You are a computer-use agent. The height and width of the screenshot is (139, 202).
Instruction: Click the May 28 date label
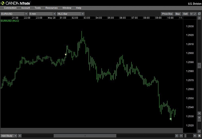tap(51, 18)
